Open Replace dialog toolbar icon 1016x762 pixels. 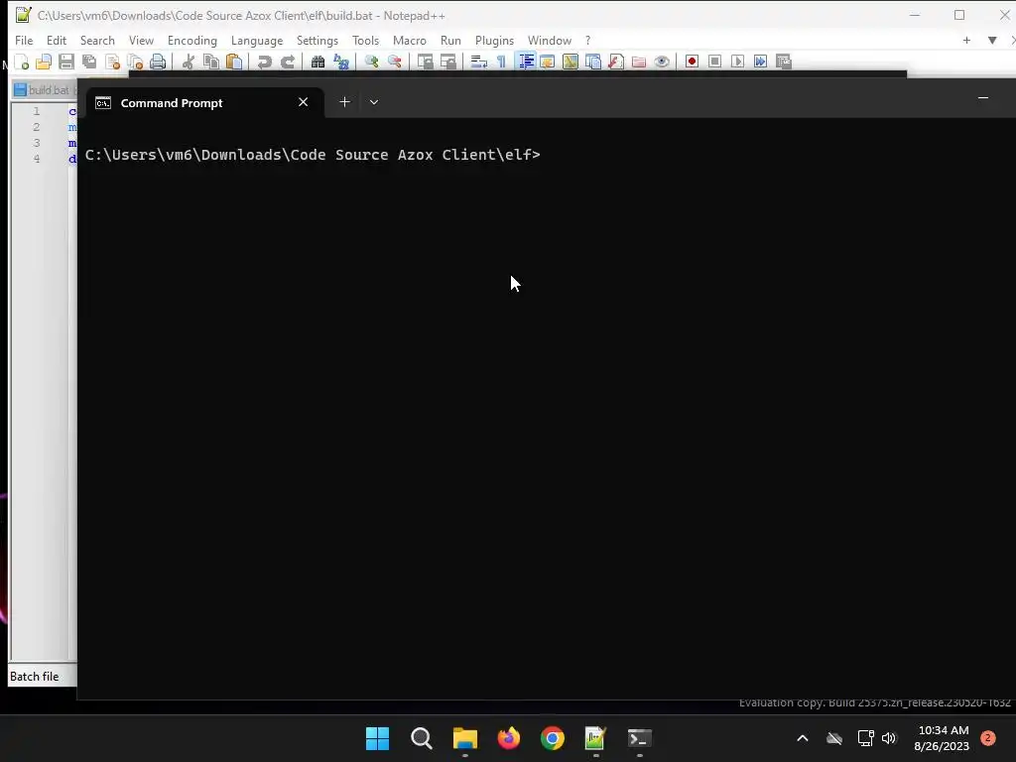pos(341,62)
